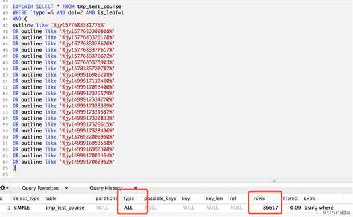
Task: Click the line with '%jy1499916992308%'
Action: (64, 149)
